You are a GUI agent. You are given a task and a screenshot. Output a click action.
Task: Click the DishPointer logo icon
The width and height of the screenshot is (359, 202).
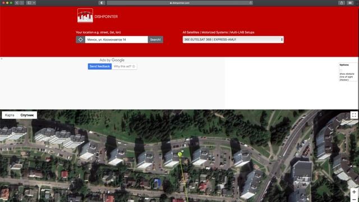(x=85, y=16)
